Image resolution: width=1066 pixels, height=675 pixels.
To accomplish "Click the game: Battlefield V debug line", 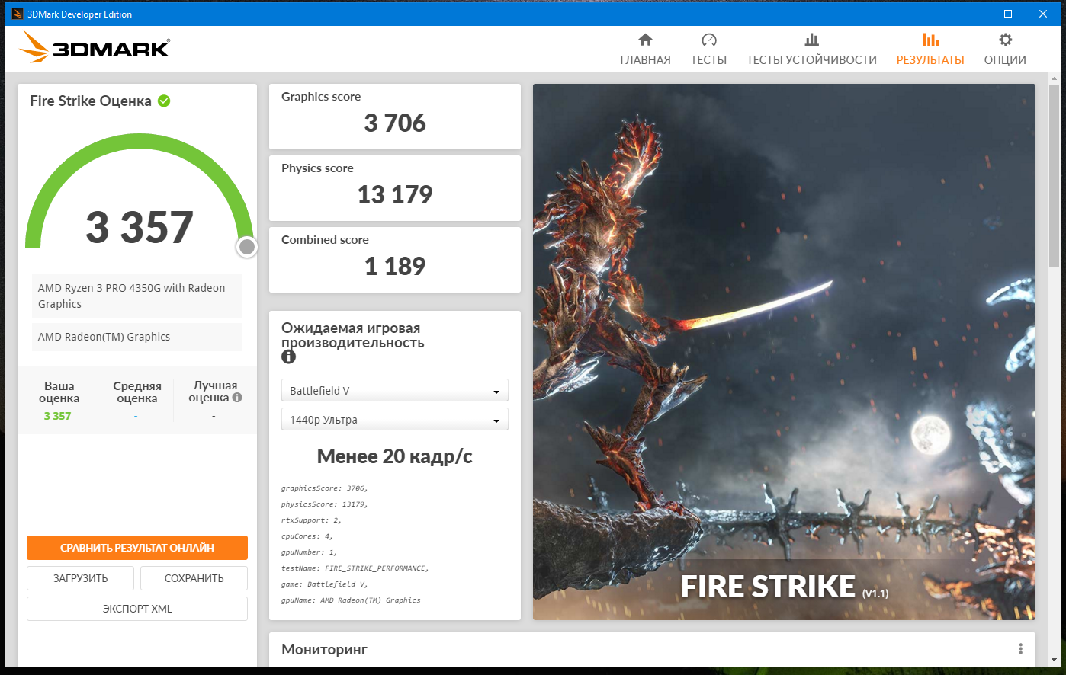I will tap(325, 584).
